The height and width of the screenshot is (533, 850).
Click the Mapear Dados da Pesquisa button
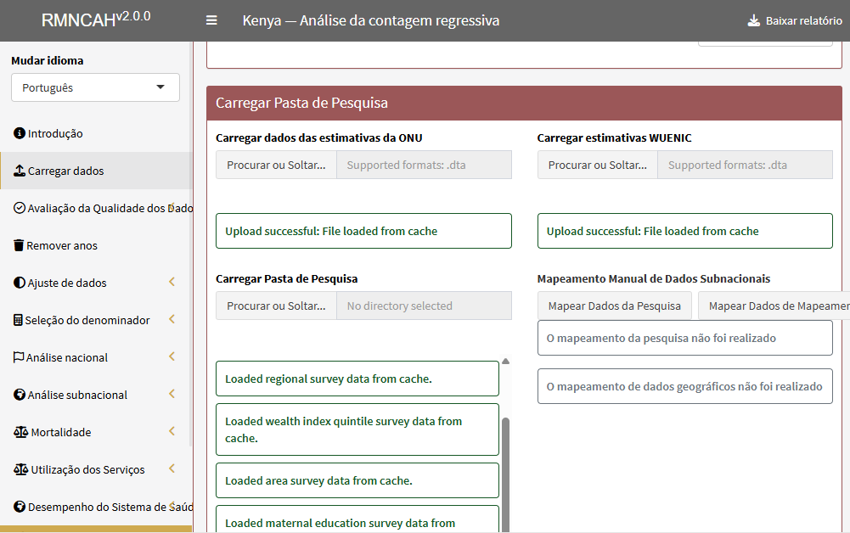(x=614, y=306)
